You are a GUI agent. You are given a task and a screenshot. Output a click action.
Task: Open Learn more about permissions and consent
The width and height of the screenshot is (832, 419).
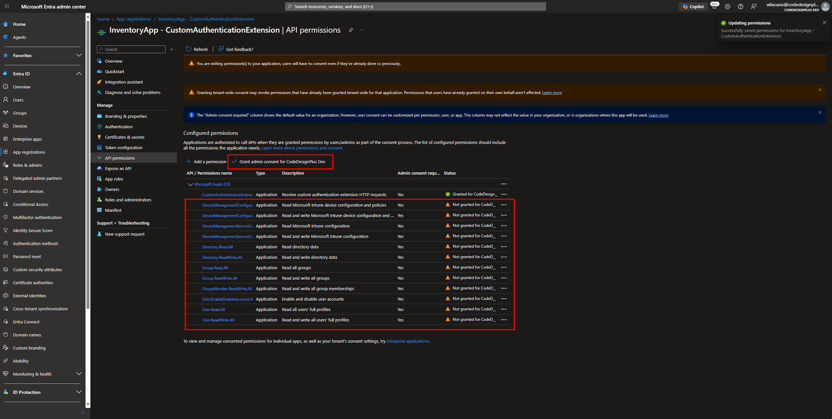click(302, 148)
